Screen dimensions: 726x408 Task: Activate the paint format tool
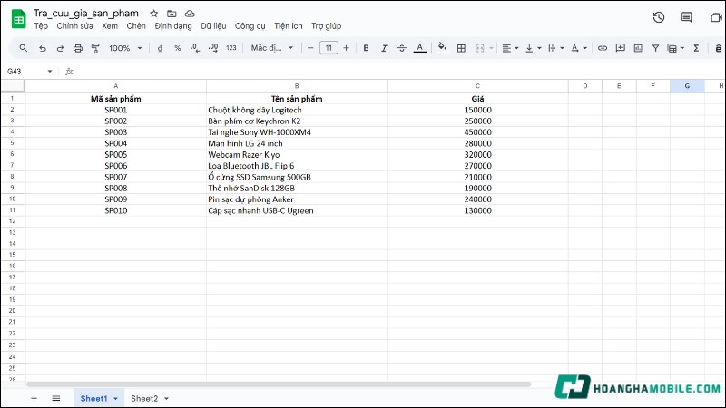coord(95,48)
